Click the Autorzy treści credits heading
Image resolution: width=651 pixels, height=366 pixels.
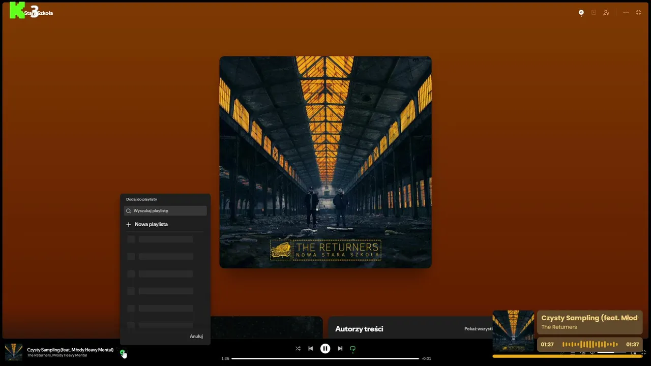point(359,329)
